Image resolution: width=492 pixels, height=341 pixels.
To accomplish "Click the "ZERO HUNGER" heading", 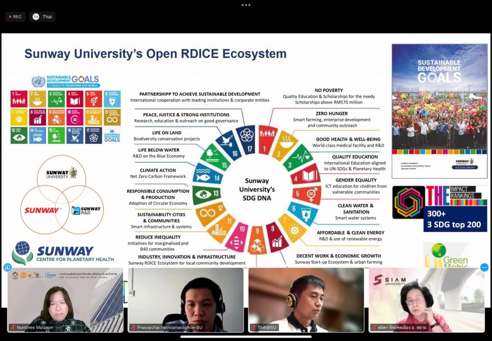I will (332, 113).
